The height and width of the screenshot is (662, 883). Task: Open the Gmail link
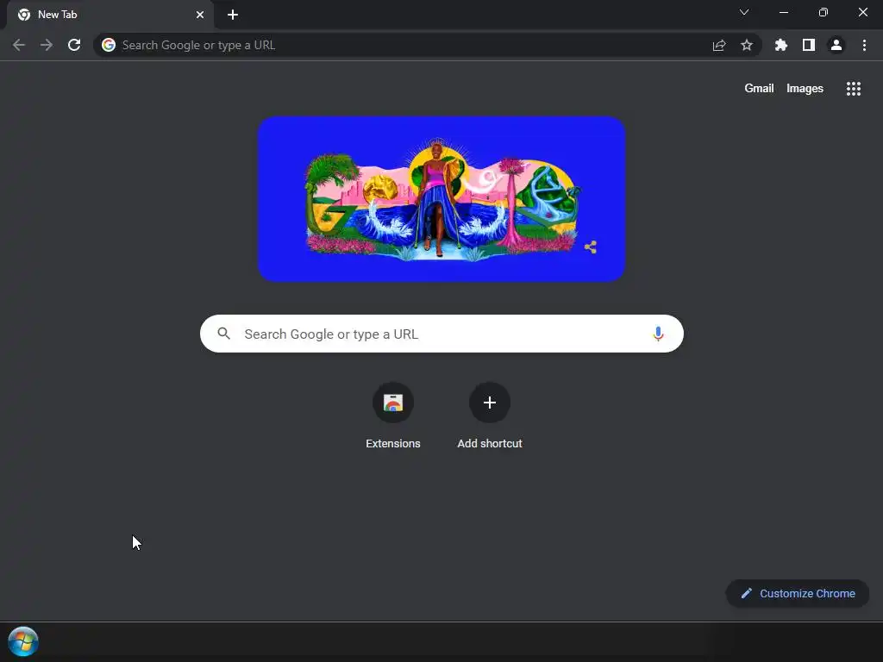759,89
